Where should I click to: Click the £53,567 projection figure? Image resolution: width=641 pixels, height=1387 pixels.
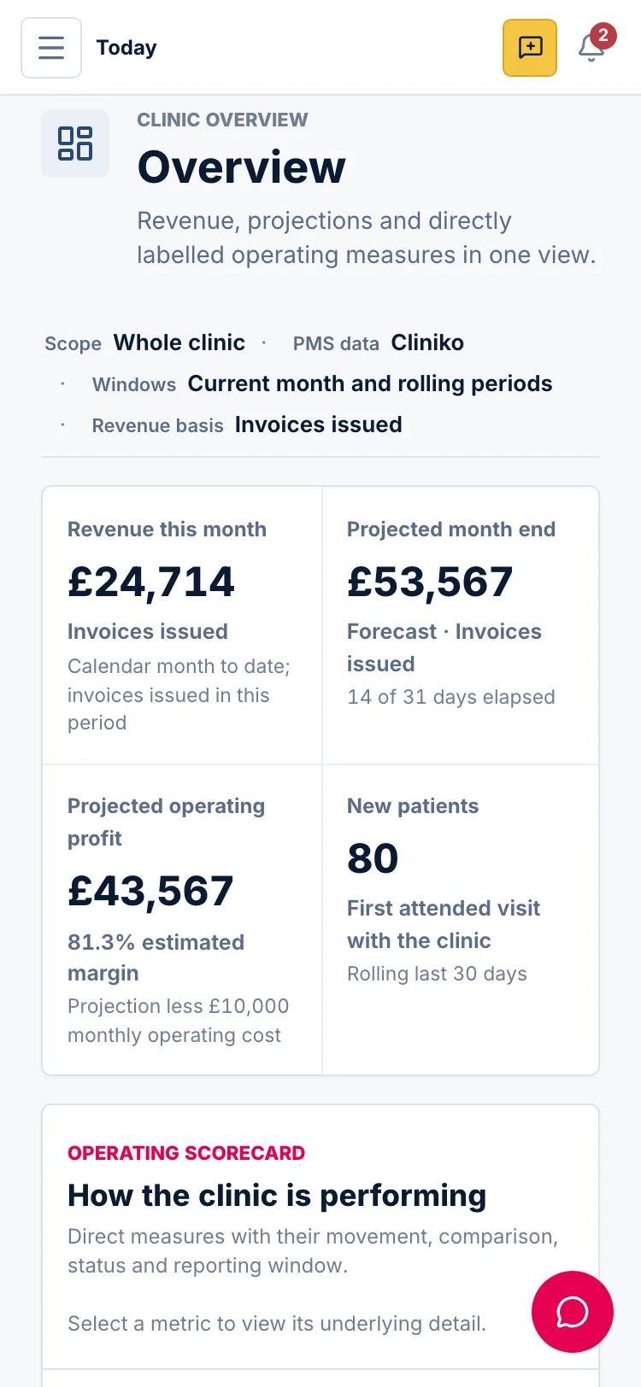pyautogui.click(x=430, y=582)
